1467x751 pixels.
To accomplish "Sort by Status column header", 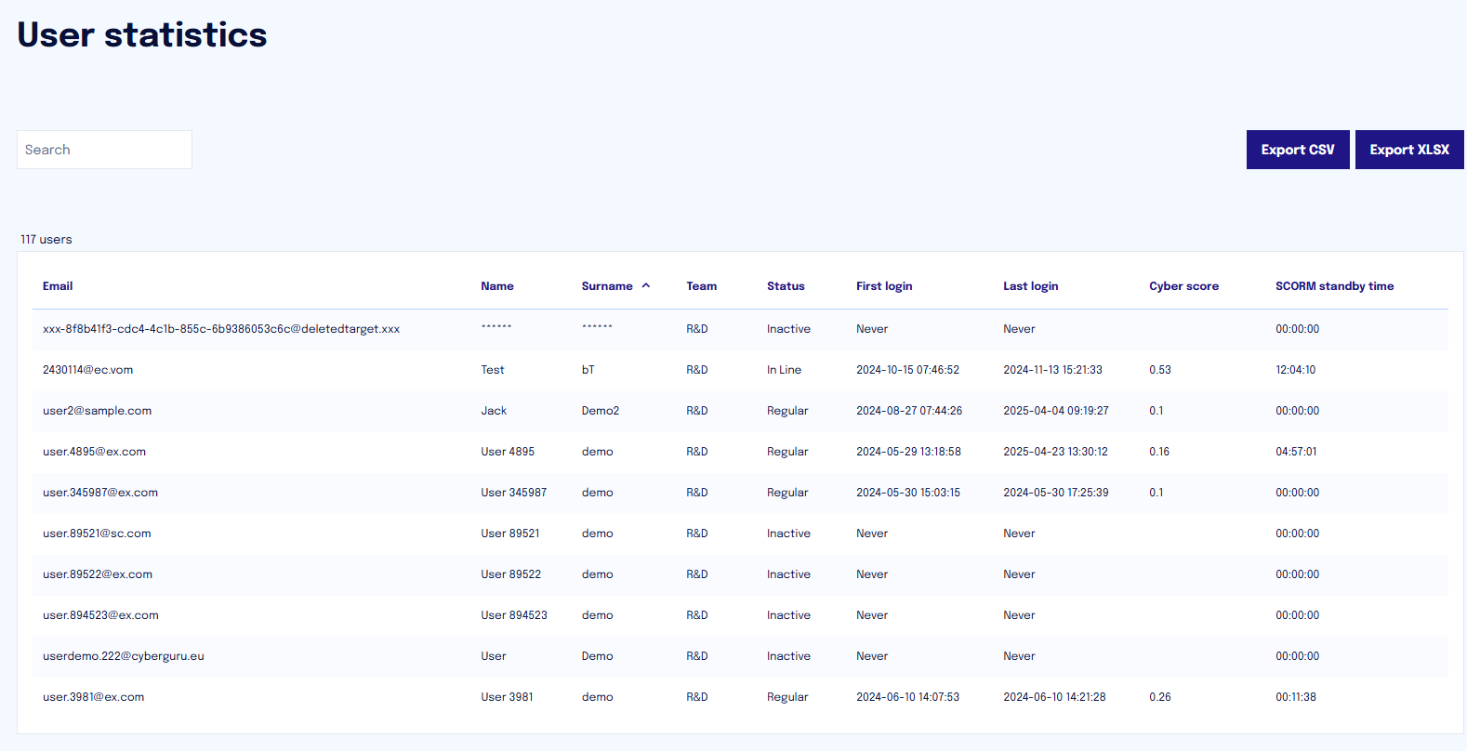I will pyautogui.click(x=786, y=286).
